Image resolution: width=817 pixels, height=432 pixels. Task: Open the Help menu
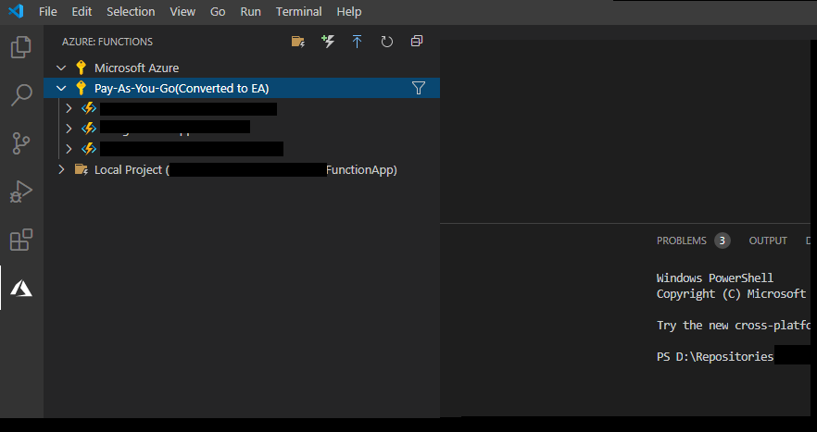(x=349, y=11)
